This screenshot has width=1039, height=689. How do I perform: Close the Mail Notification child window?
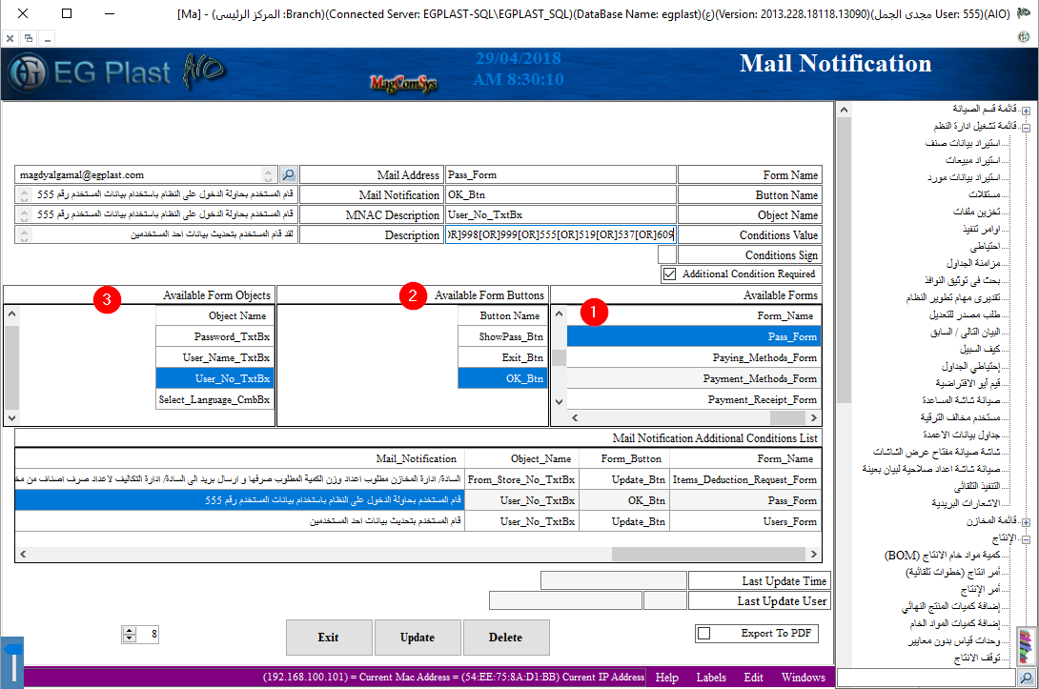click(x=10, y=38)
